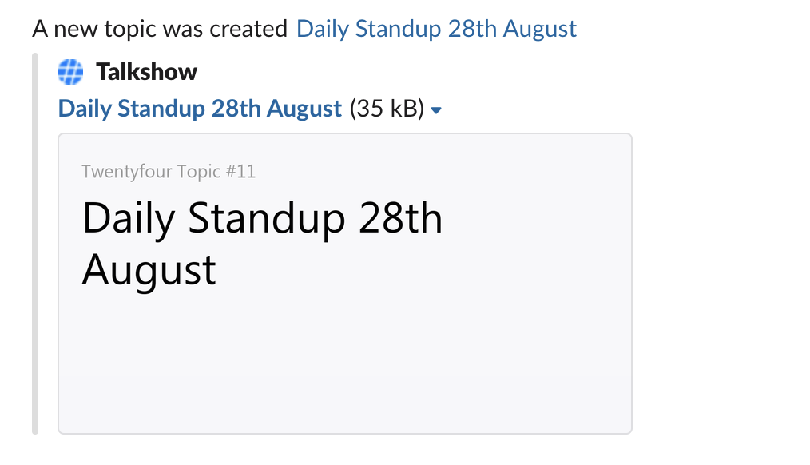Click the 'A new topic was created' text
810x465 pixels.
pos(160,30)
